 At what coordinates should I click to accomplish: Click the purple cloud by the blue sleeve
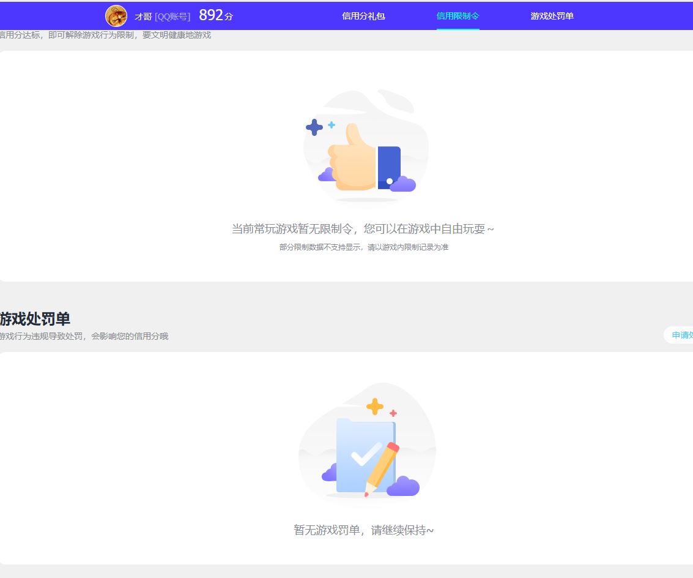403,184
